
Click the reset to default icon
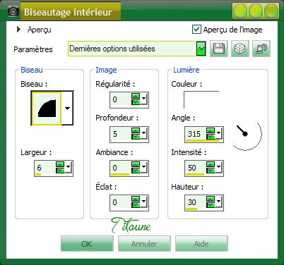point(261,49)
